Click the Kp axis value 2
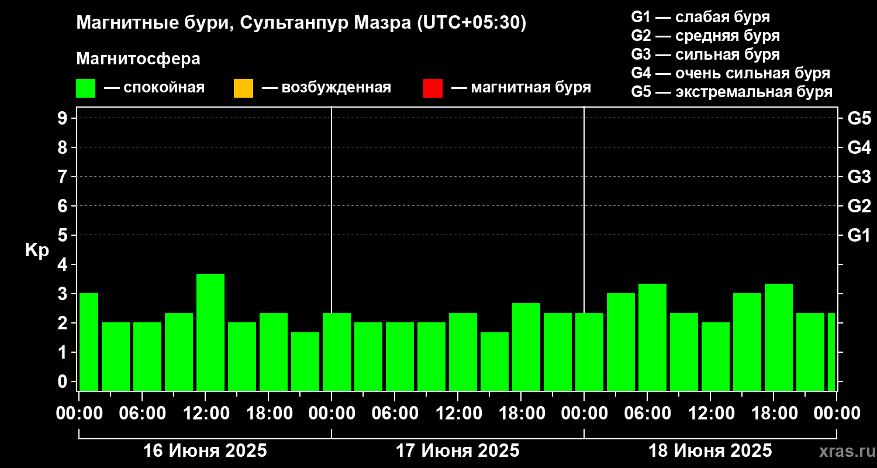This screenshot has height=468, width=877. pyautogui.click(x=64, y=323)
